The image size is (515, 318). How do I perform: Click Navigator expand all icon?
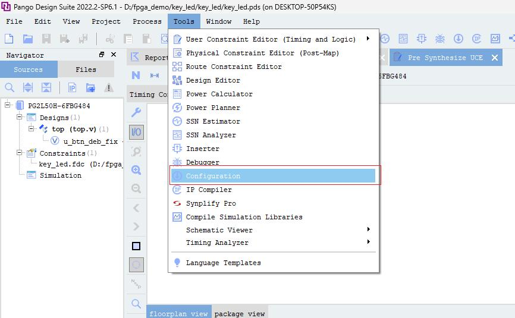28,87
